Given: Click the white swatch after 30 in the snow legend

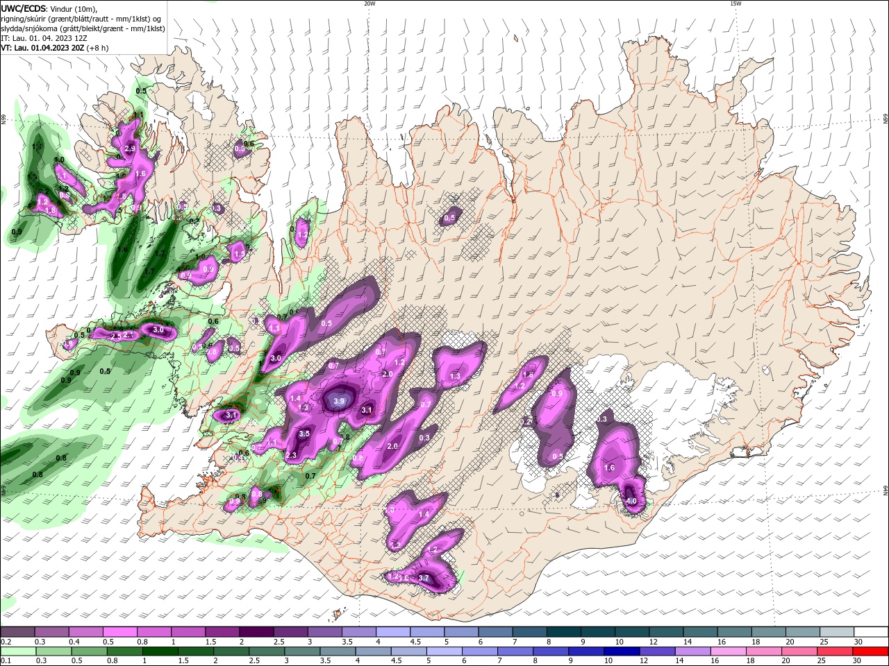Looking at the screenshot, I should (x=872, y=632).
